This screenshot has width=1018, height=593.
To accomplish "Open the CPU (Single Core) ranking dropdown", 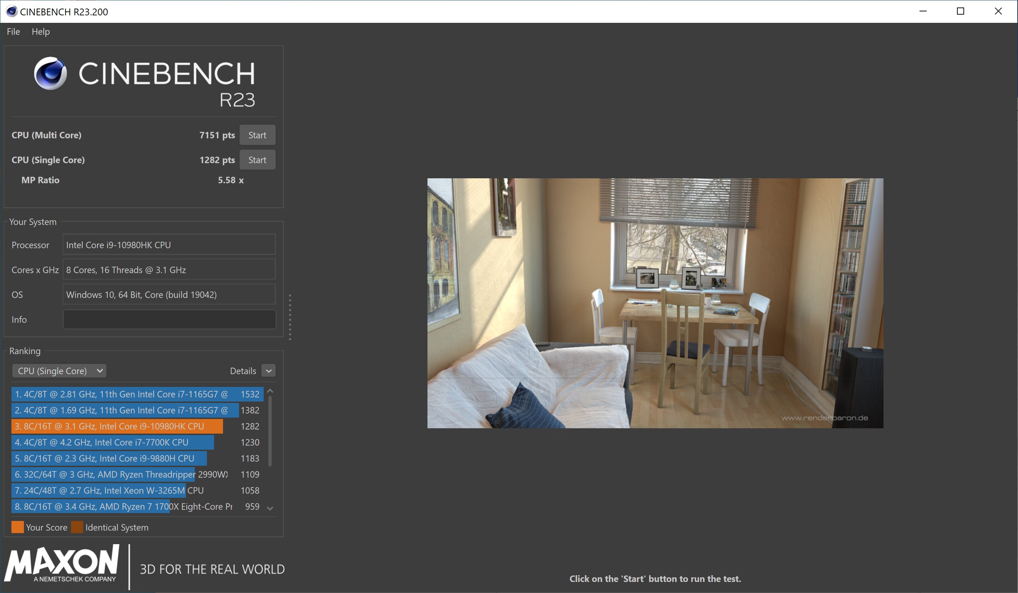I will pyautogui.click(x=59, y=370).
